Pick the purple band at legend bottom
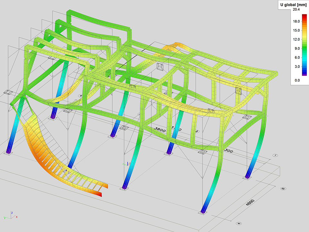This screenshot has height=232, width=309. coord(304,74)
